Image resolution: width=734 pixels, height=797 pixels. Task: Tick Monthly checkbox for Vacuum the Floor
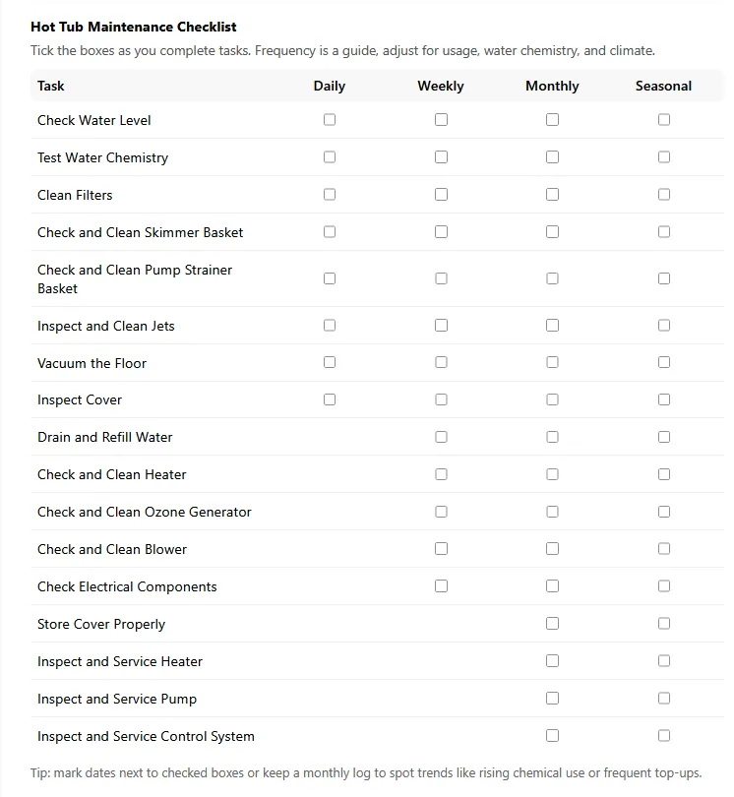(x=552, y=363)
